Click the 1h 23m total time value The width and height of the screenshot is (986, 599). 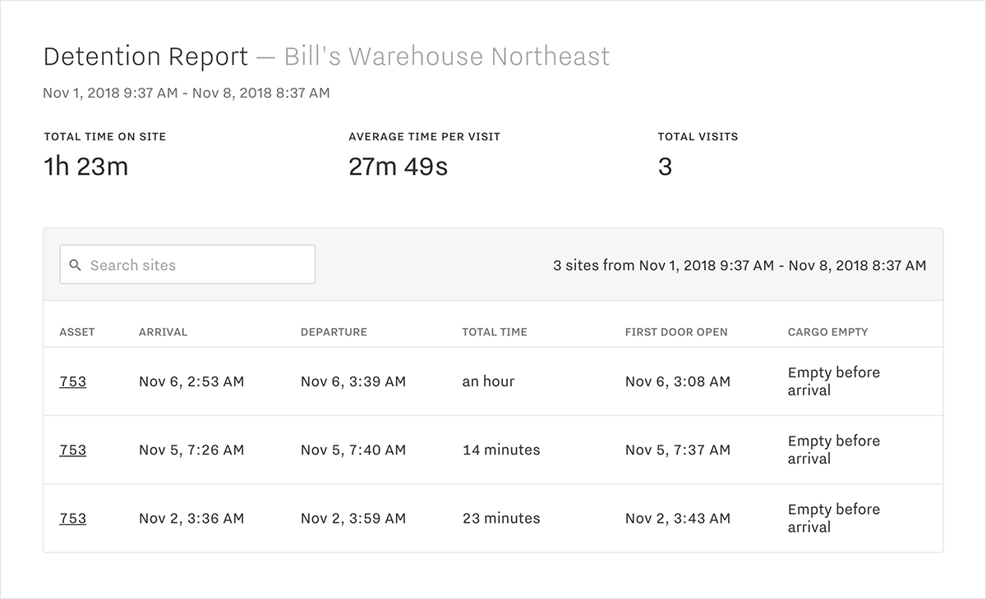click(x=85, y=167)
